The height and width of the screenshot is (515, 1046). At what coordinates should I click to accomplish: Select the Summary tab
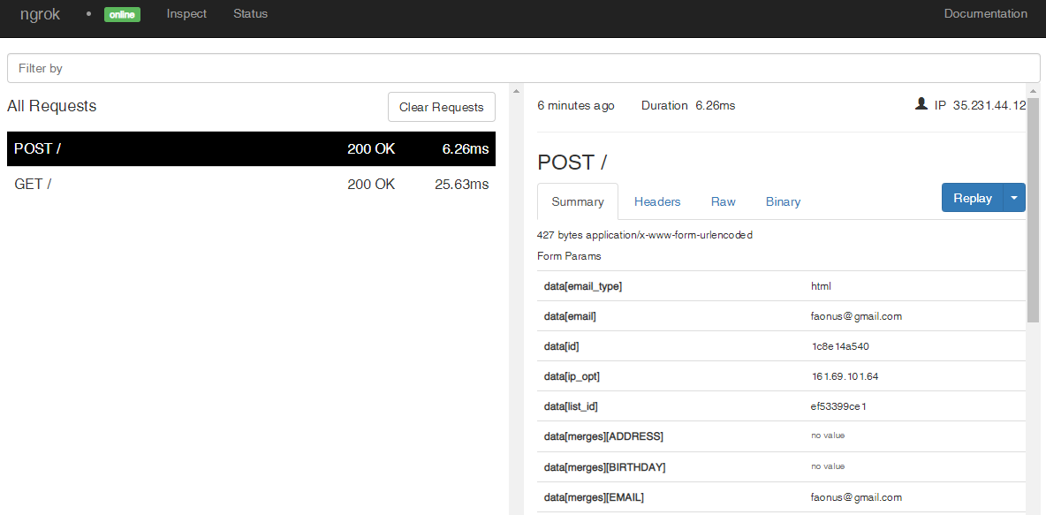[x=578, y=201]
